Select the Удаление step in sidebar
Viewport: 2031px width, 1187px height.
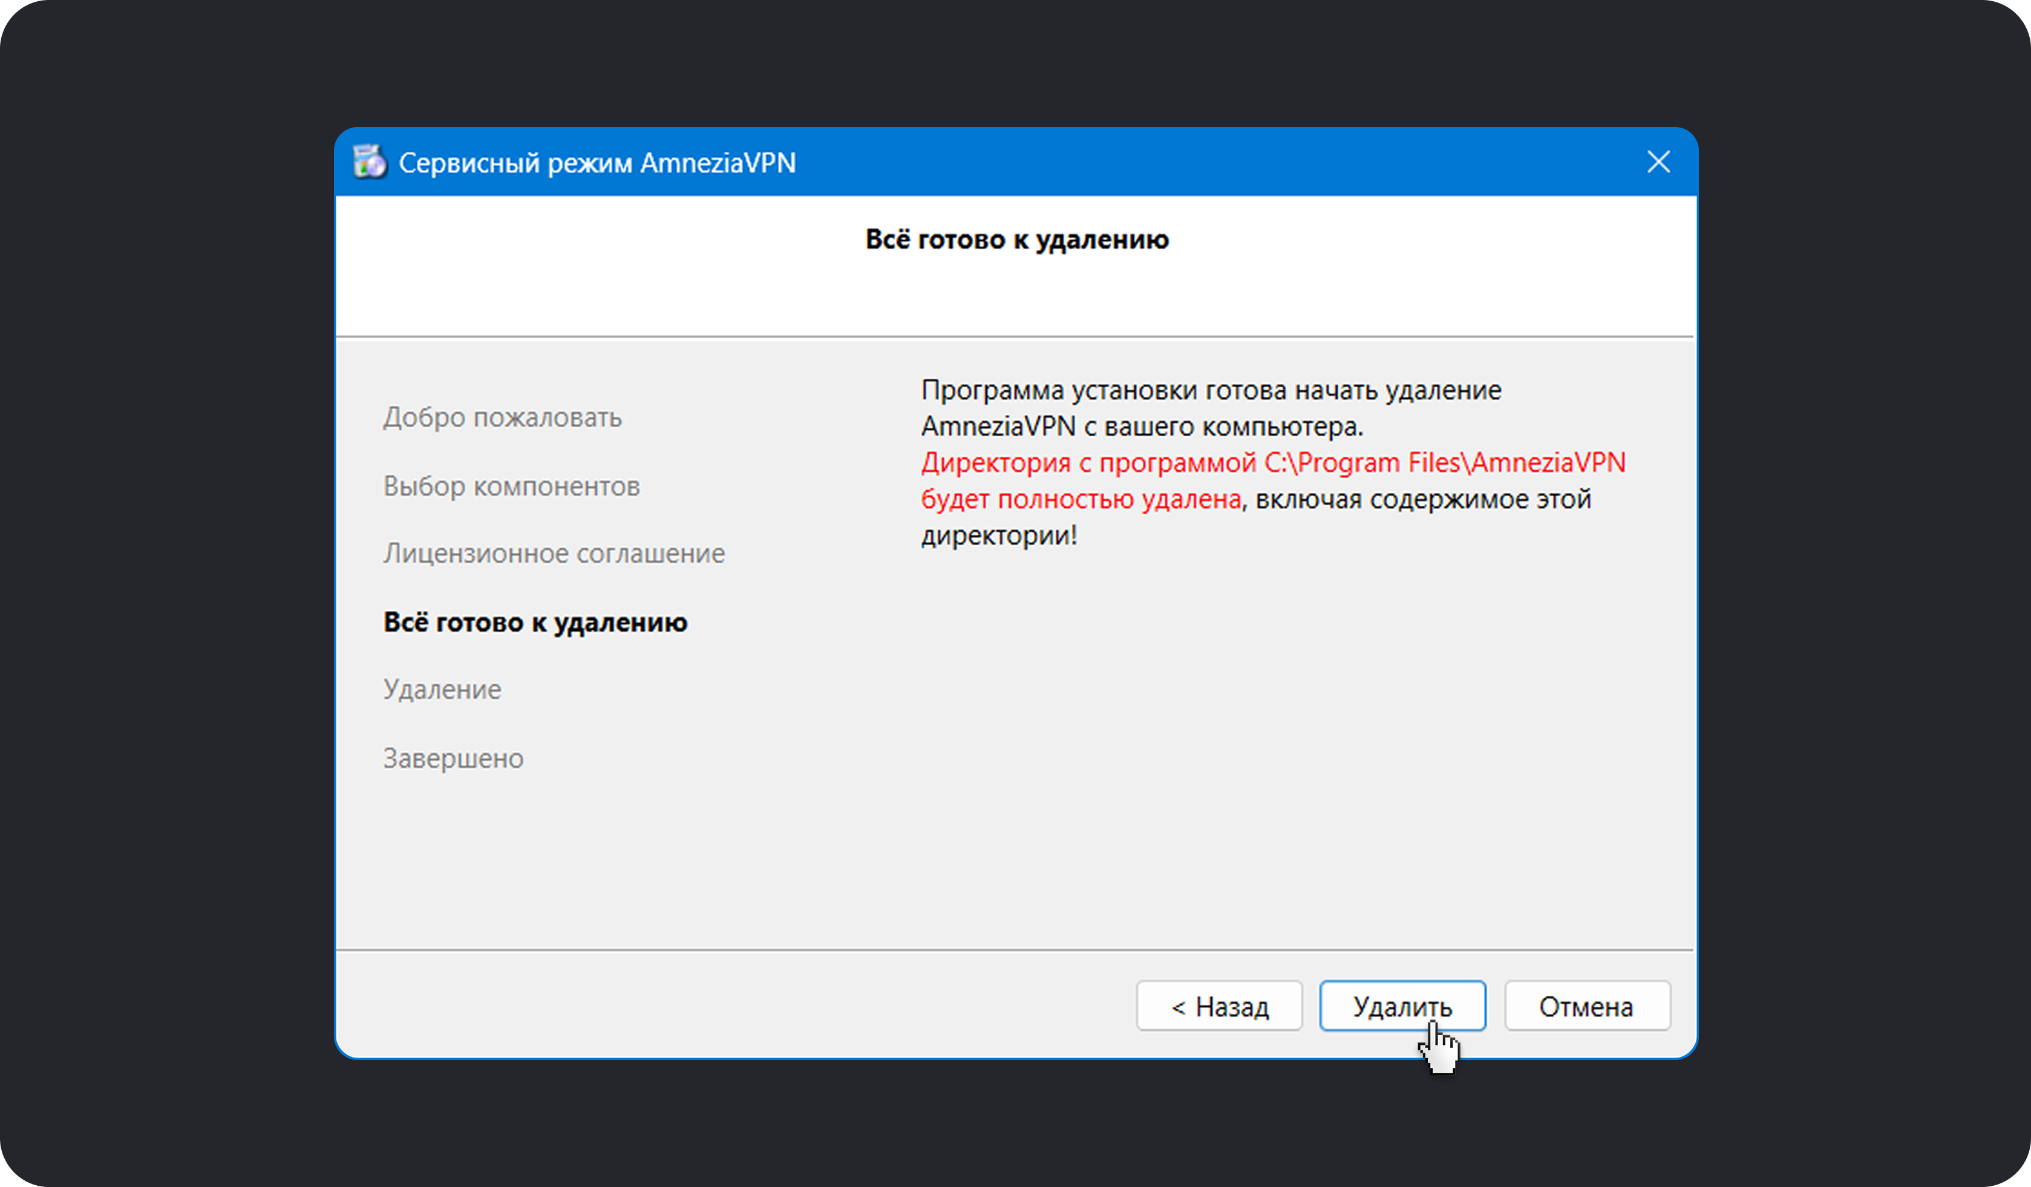click(x=442, y=690)
